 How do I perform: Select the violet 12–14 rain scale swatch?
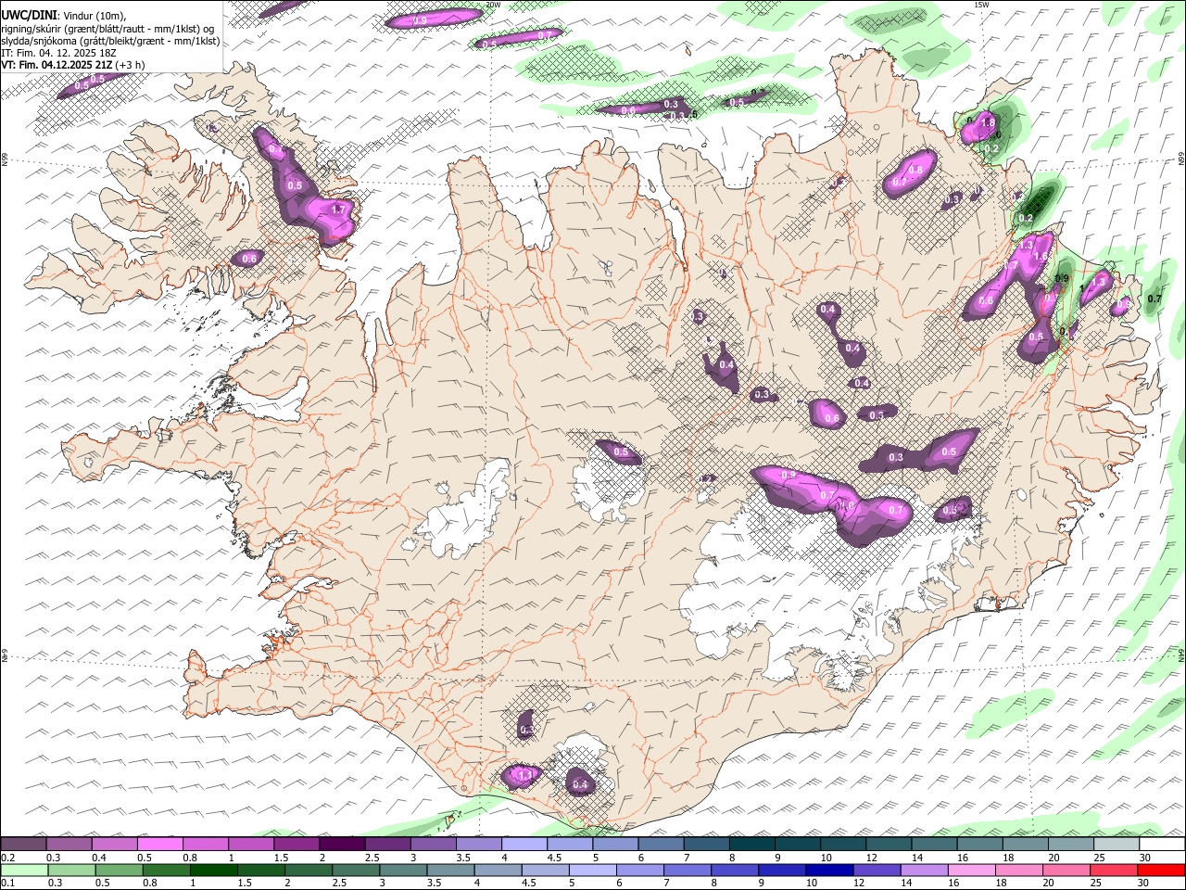(876, 871)
